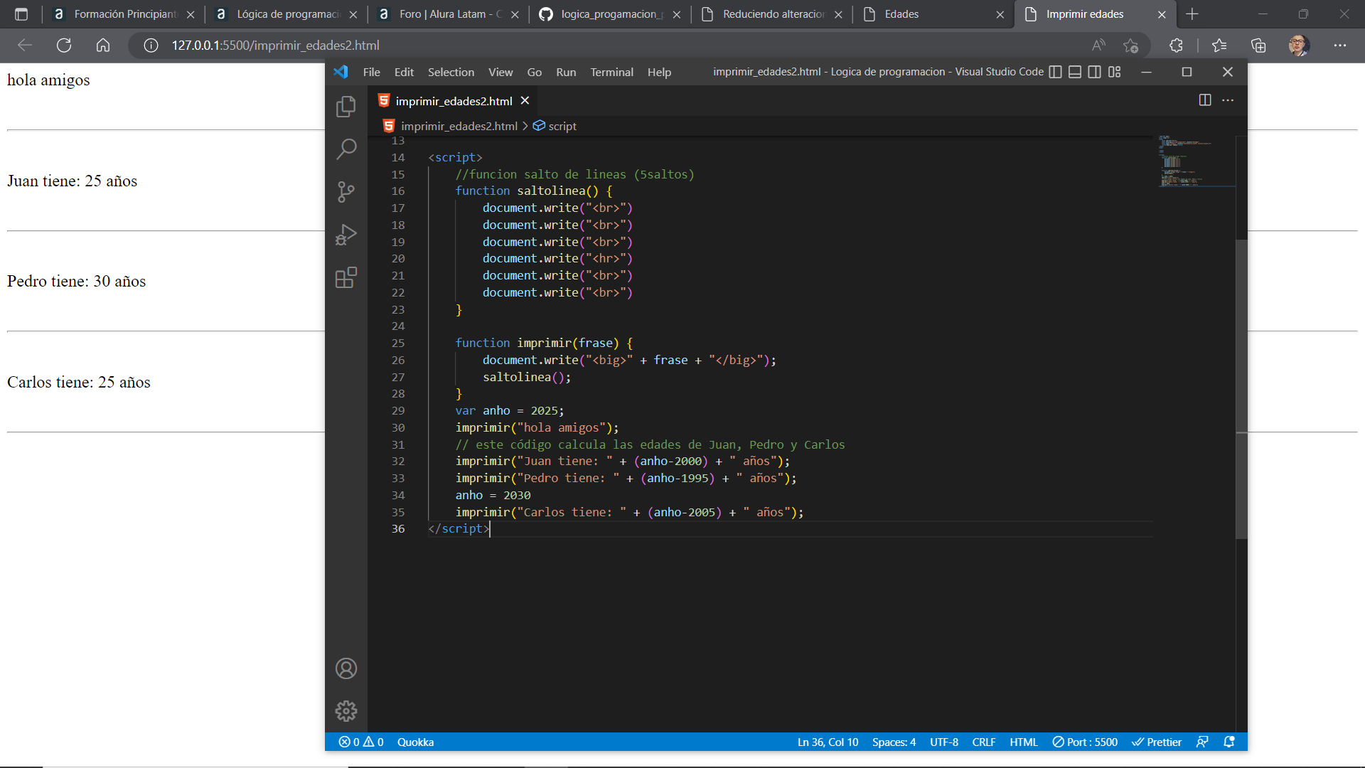Change indentation via Spaces: 4
The width and height of the screenshot is (1365, 768).
[894, 742]
